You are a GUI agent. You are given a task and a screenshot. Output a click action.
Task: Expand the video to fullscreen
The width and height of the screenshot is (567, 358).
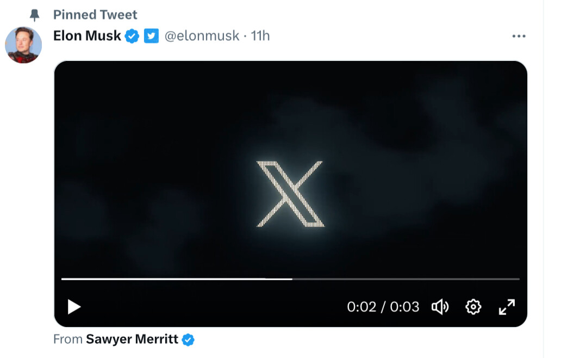507,307
